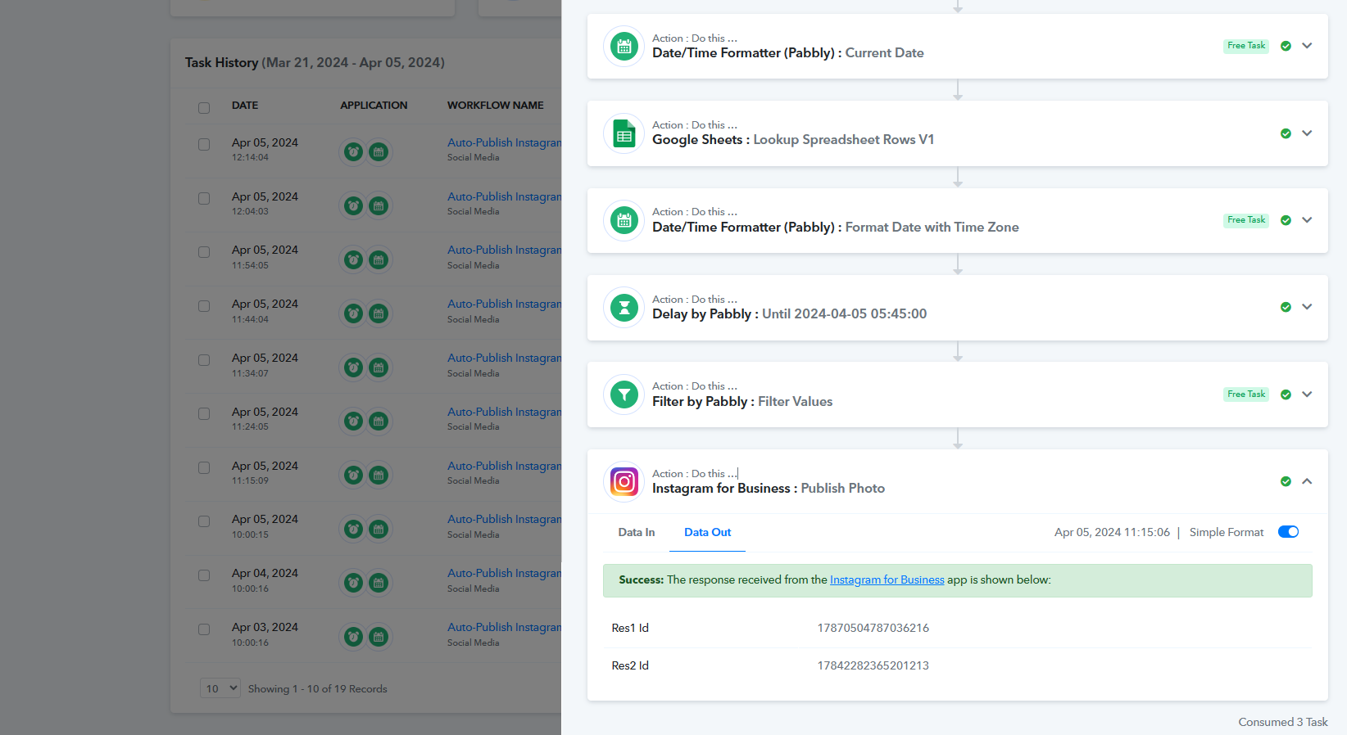
Task: Open the workflow link in the Apr 03 row
Action: pyautogui.click(x=504, y=627)
